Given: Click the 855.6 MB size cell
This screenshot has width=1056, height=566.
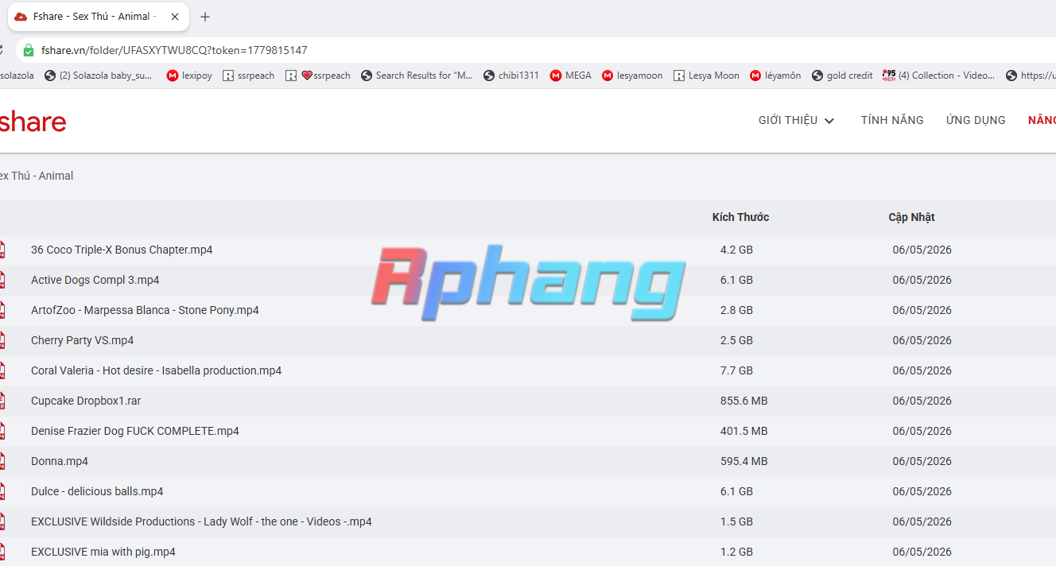Looking at the screenshot, I should click(743, 401).
